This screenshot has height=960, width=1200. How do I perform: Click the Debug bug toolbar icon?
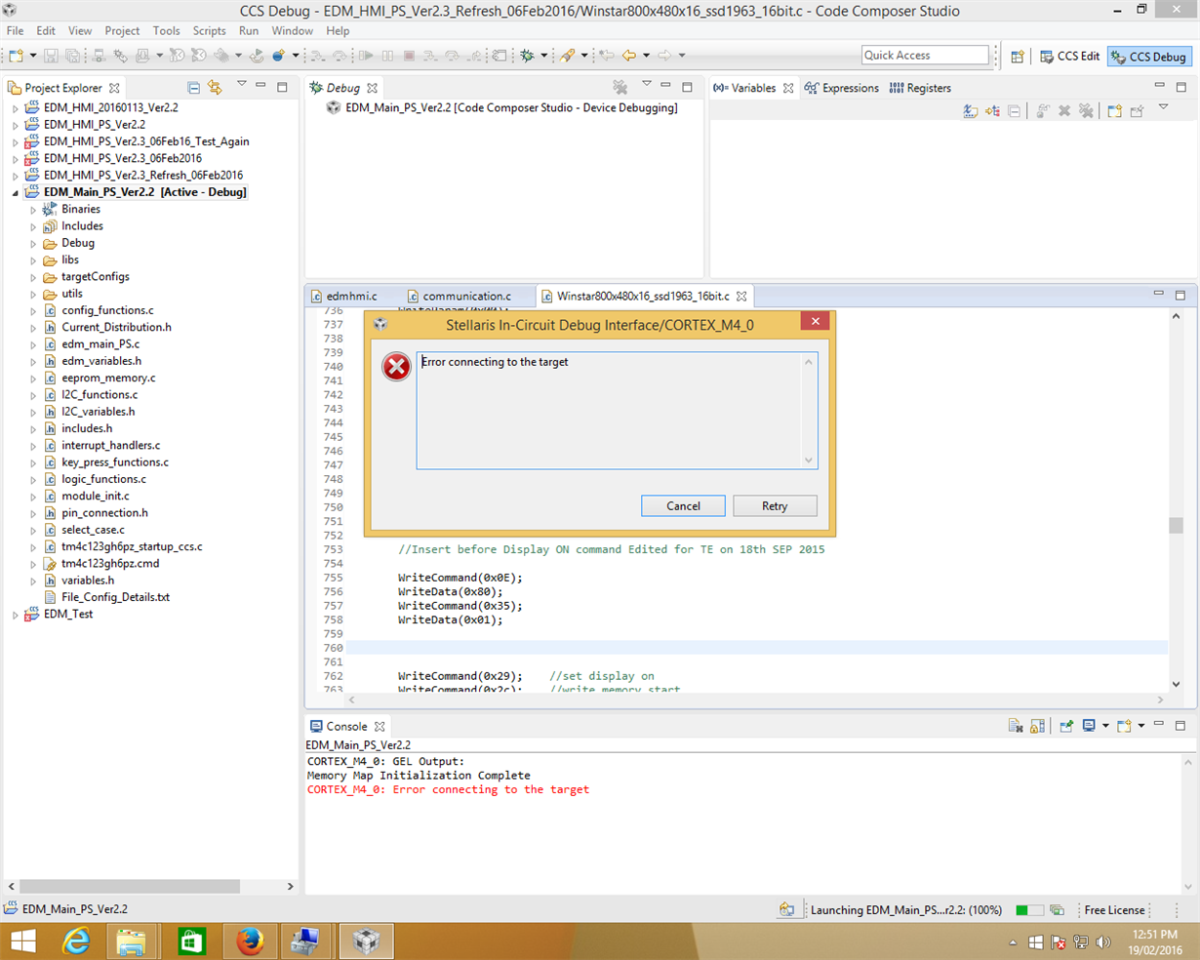tap(528, 56)
